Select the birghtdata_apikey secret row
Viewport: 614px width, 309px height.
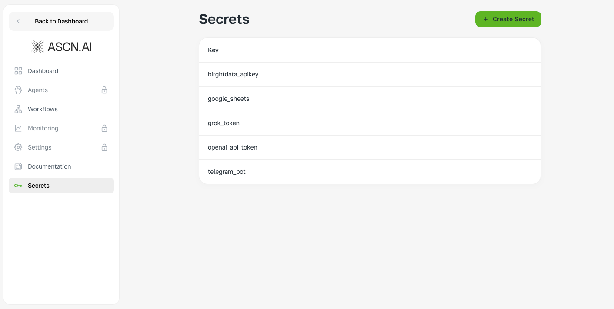coord(370,74)
